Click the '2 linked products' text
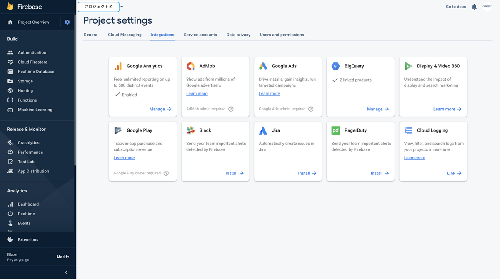Viewport: 500px width, 279px height. tap(355, 80)
